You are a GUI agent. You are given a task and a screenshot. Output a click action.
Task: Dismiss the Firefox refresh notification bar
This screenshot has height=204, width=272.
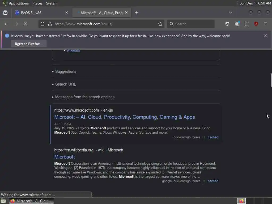coord(265,36)
